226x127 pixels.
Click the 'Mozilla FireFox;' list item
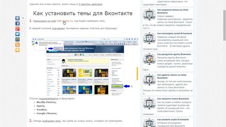tap(46, 102)
